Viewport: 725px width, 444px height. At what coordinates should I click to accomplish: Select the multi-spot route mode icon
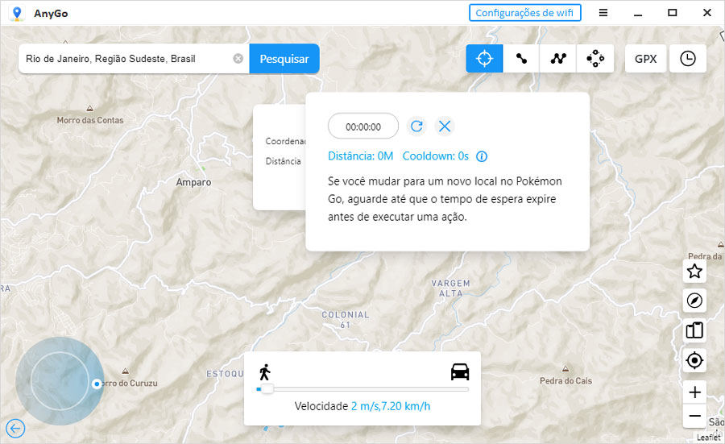click(x=558, y=59)
